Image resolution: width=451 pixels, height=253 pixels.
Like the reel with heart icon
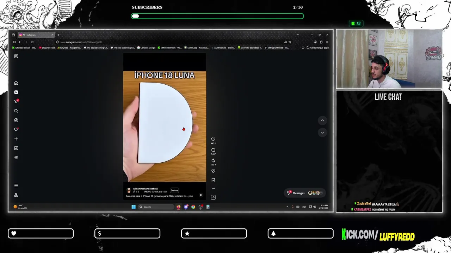click(x=213, y=139)
